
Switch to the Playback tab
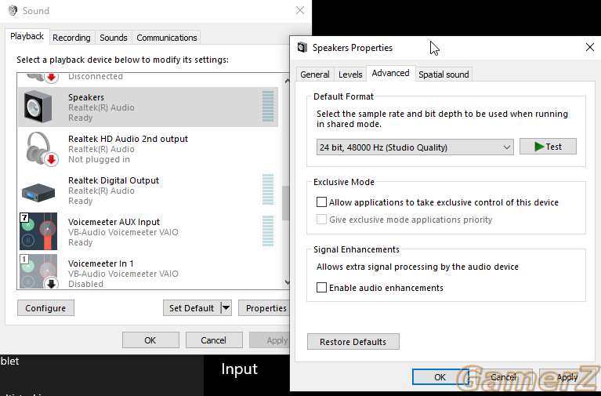27,36
